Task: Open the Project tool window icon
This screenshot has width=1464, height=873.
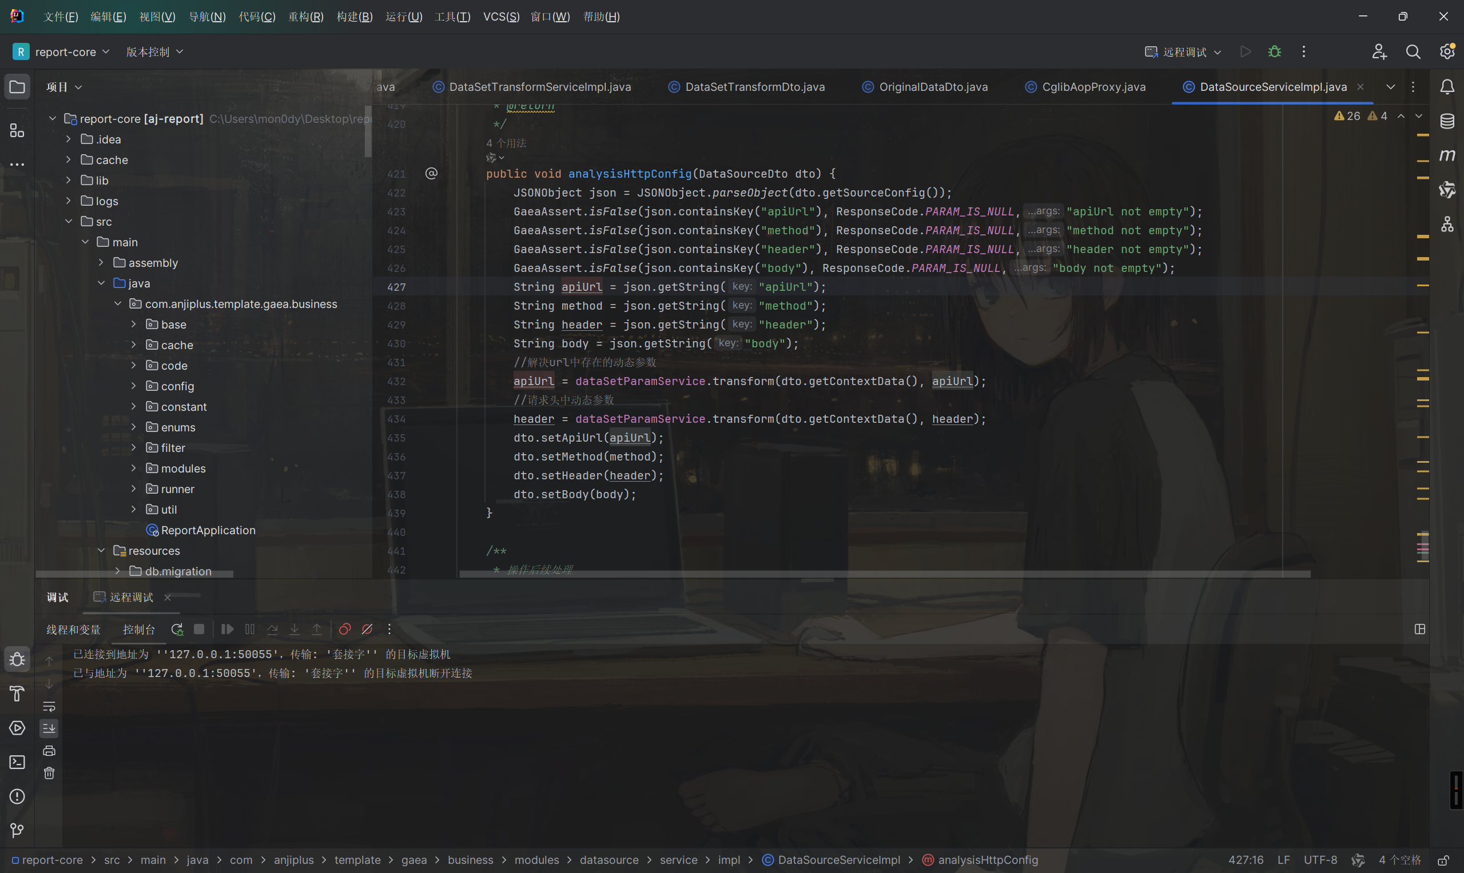Action: pyautogui.click(x=17, y=87)
